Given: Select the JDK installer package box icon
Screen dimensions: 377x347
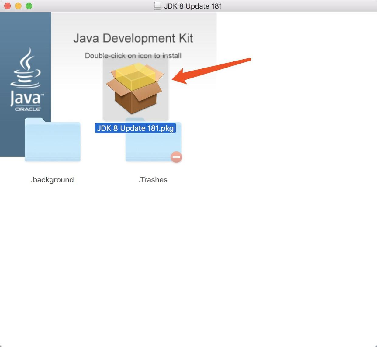Looking at the screenshot, I should (135, 88).
